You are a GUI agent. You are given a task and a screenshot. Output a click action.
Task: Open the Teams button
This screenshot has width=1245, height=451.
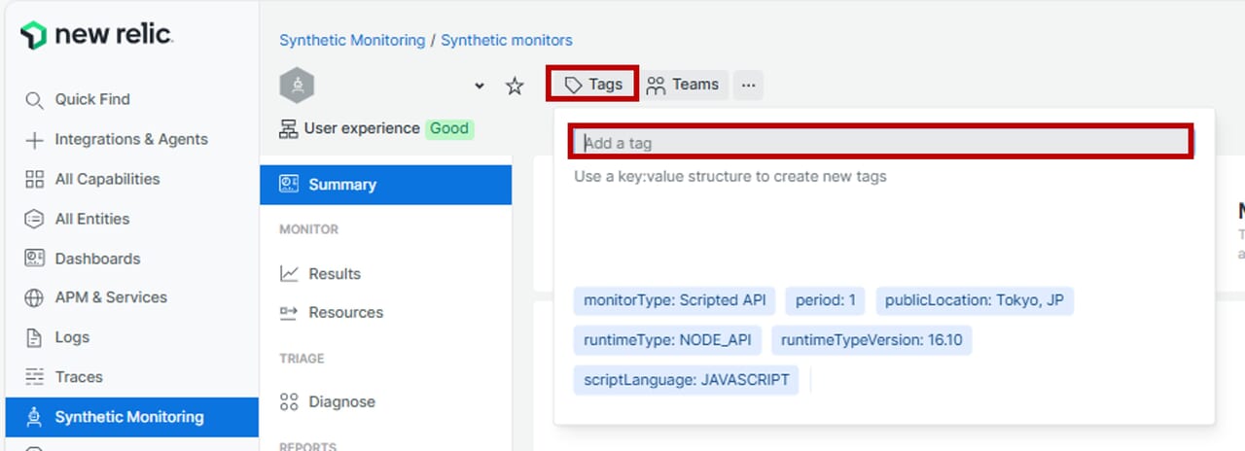point(683,85)
